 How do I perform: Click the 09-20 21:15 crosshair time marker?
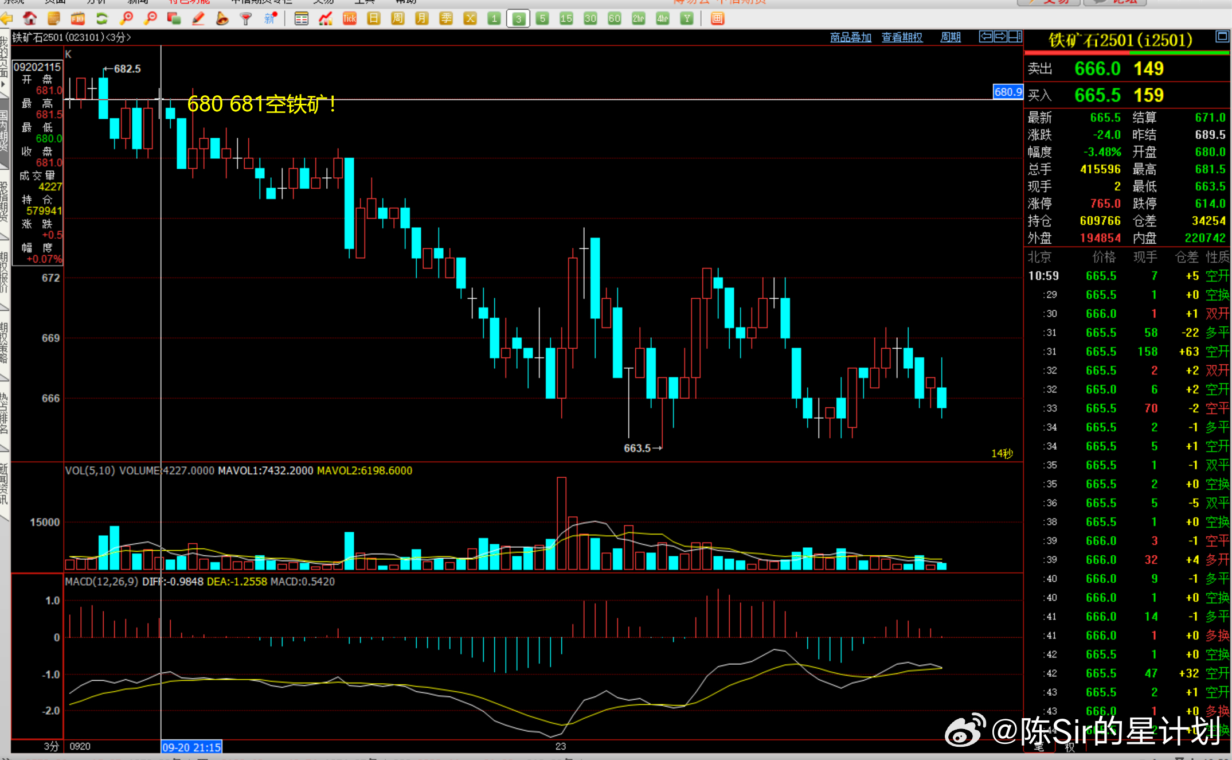191,747
